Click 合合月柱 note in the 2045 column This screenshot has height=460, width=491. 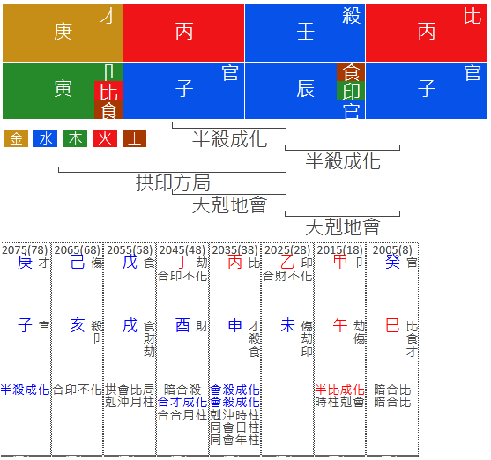(x=182, y=415)
